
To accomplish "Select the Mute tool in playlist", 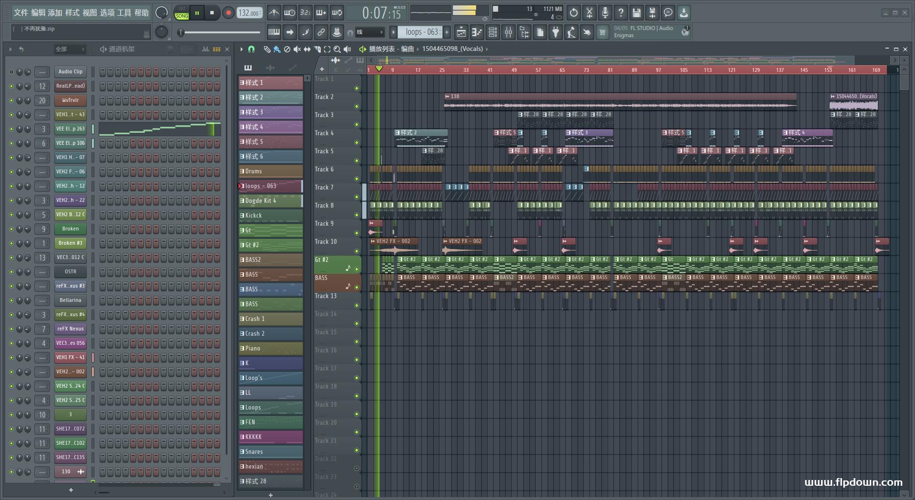I will 297,49.
